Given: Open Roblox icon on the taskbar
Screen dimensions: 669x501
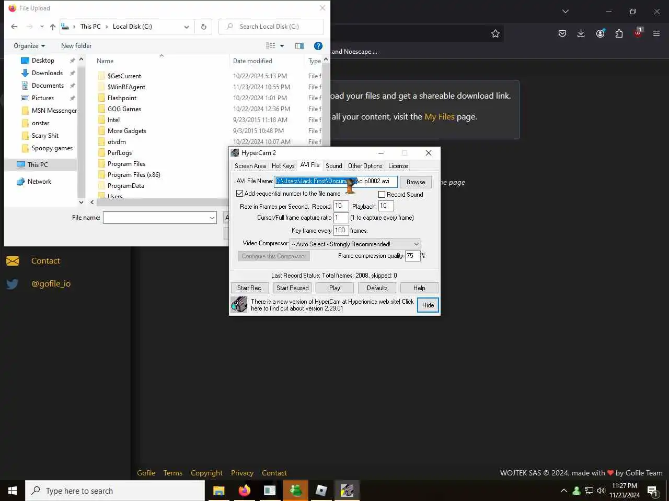Looking at the screenshot, I should tap(321, 491).
